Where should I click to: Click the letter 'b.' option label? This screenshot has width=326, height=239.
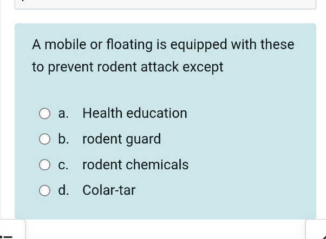tap(64, 140)
